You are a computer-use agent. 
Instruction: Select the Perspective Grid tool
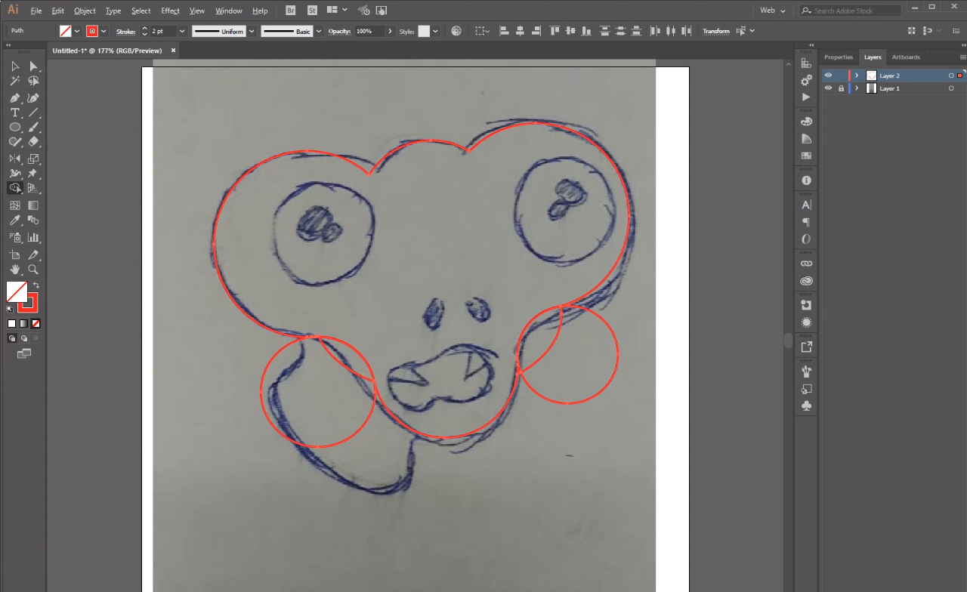coord(33,188)
